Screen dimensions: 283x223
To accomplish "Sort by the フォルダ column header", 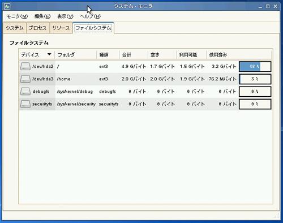I will click(x=75, y=55).
